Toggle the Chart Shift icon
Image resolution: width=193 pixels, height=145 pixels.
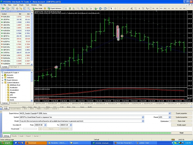91,8
